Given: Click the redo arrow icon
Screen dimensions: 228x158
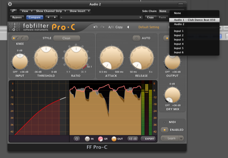Looking at the screenshot, I should point(101,27).
